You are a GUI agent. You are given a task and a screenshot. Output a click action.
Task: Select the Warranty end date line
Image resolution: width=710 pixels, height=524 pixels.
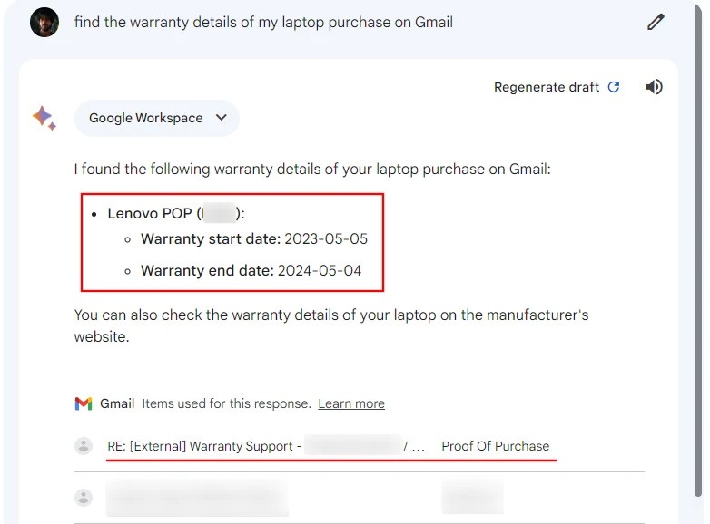pyautogui.click(x=251, y=270)
